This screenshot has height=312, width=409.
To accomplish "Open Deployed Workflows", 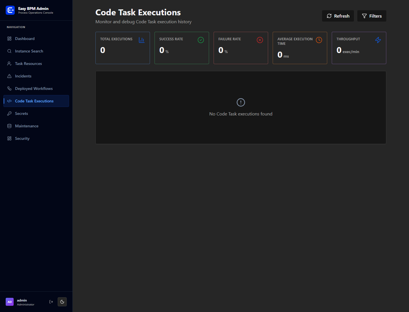I will 36,88.
